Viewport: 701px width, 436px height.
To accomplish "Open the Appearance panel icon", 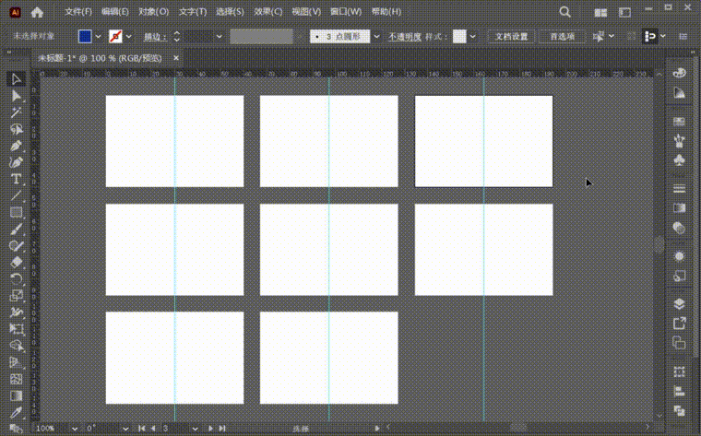I will 679,256.
